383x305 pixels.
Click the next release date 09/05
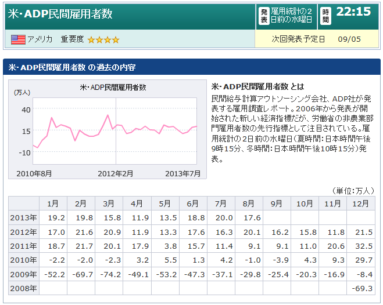click(x=349, y=39)
